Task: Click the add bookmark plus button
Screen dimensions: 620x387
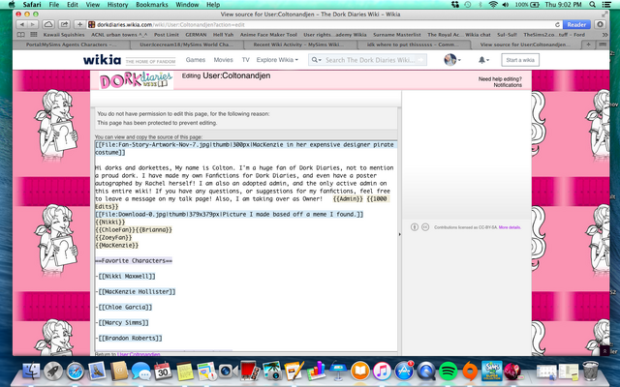Action: pyautogui.click(x=79, y=24)
